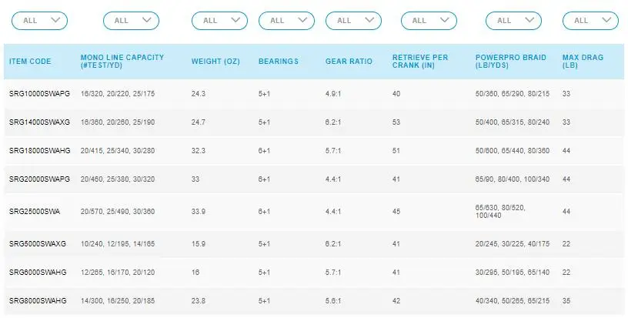Select the SRG18000SWAHG row item code
Image resolution: width=628 pixels, height=318 pixels.
point(39,151)
